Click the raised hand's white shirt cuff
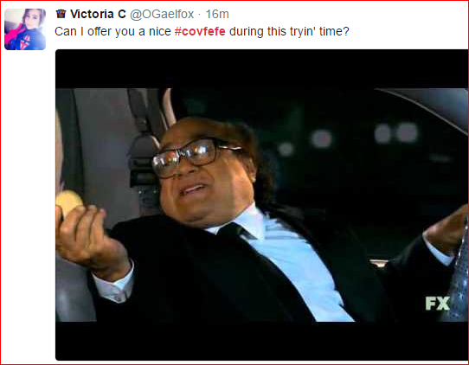This screenshot has width=469, height=365. pos(115,284)
